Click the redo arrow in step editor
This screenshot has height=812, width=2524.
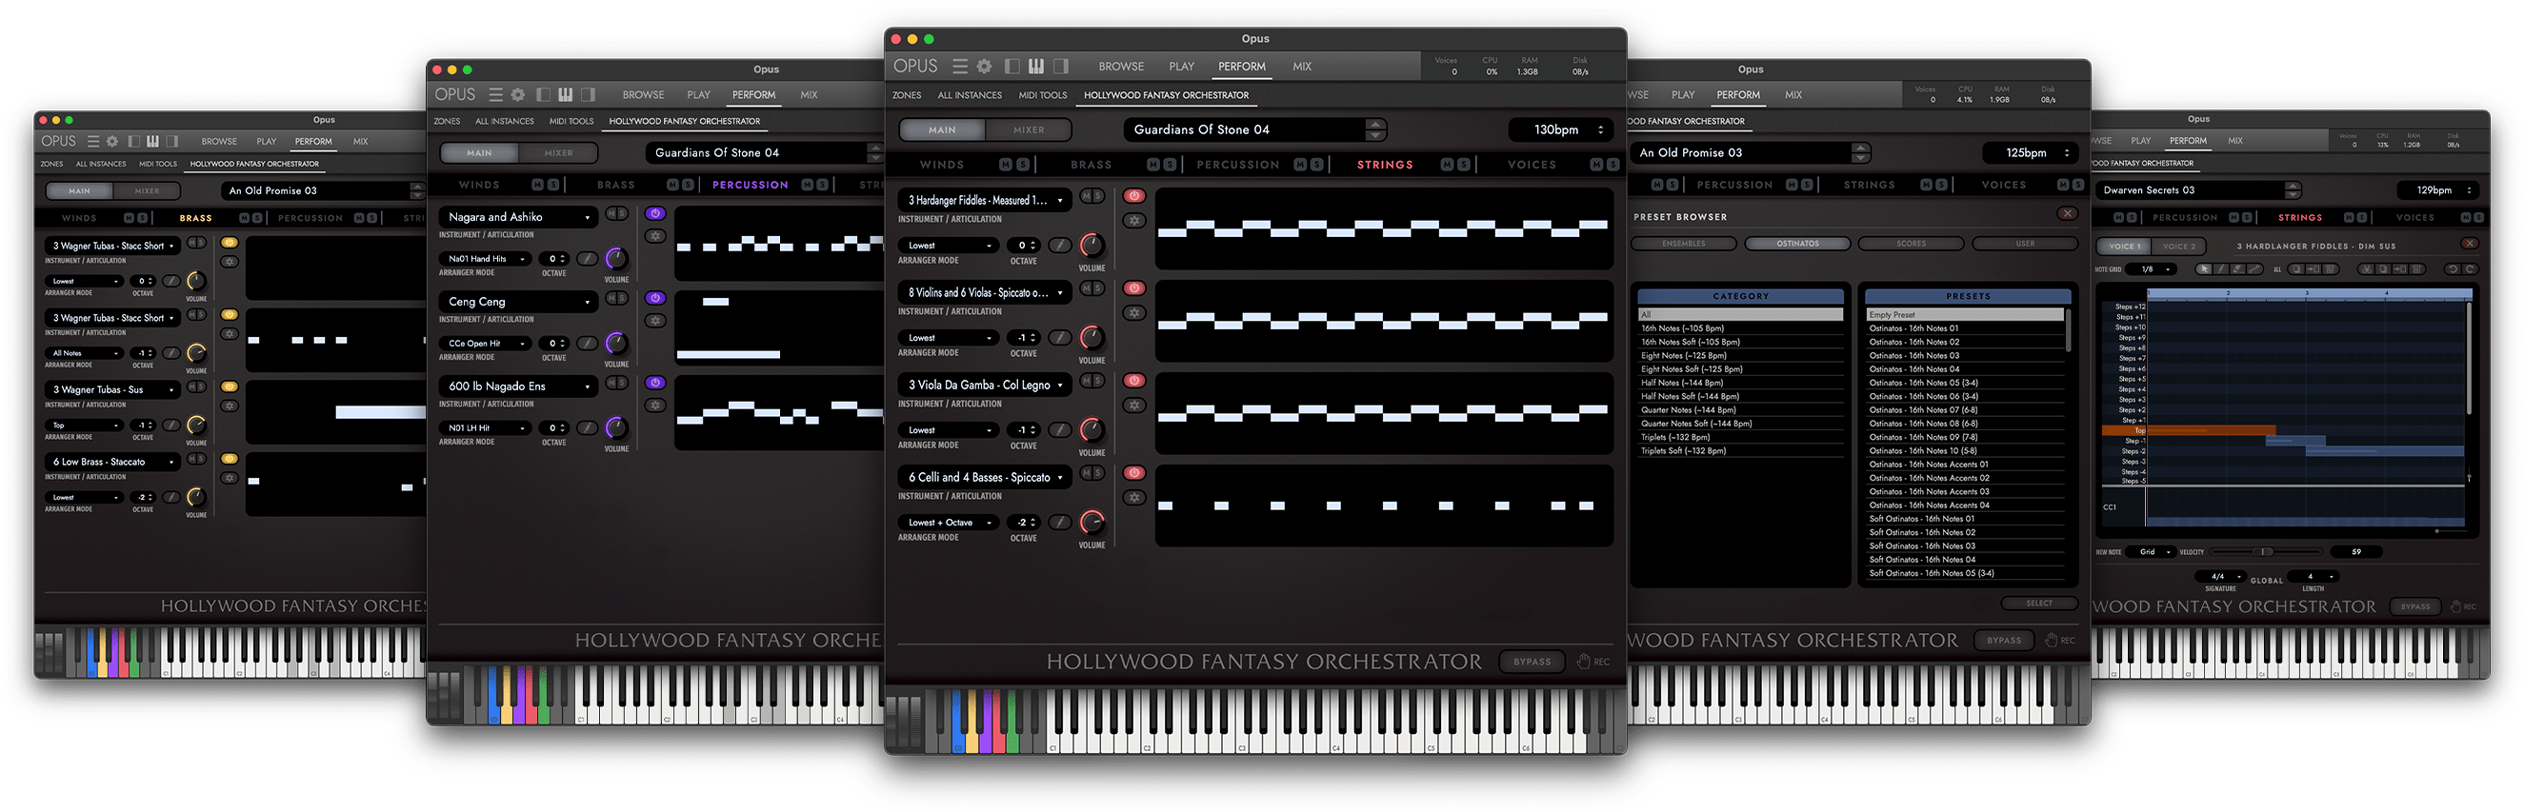tap(2470, 269)
